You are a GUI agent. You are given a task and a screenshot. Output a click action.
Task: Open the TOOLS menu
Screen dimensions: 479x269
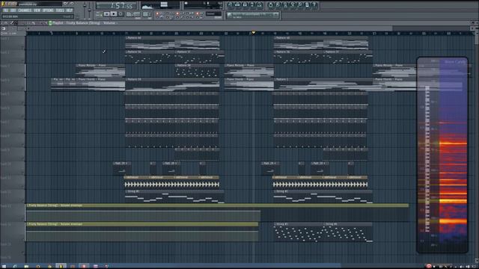click(60, 10)
